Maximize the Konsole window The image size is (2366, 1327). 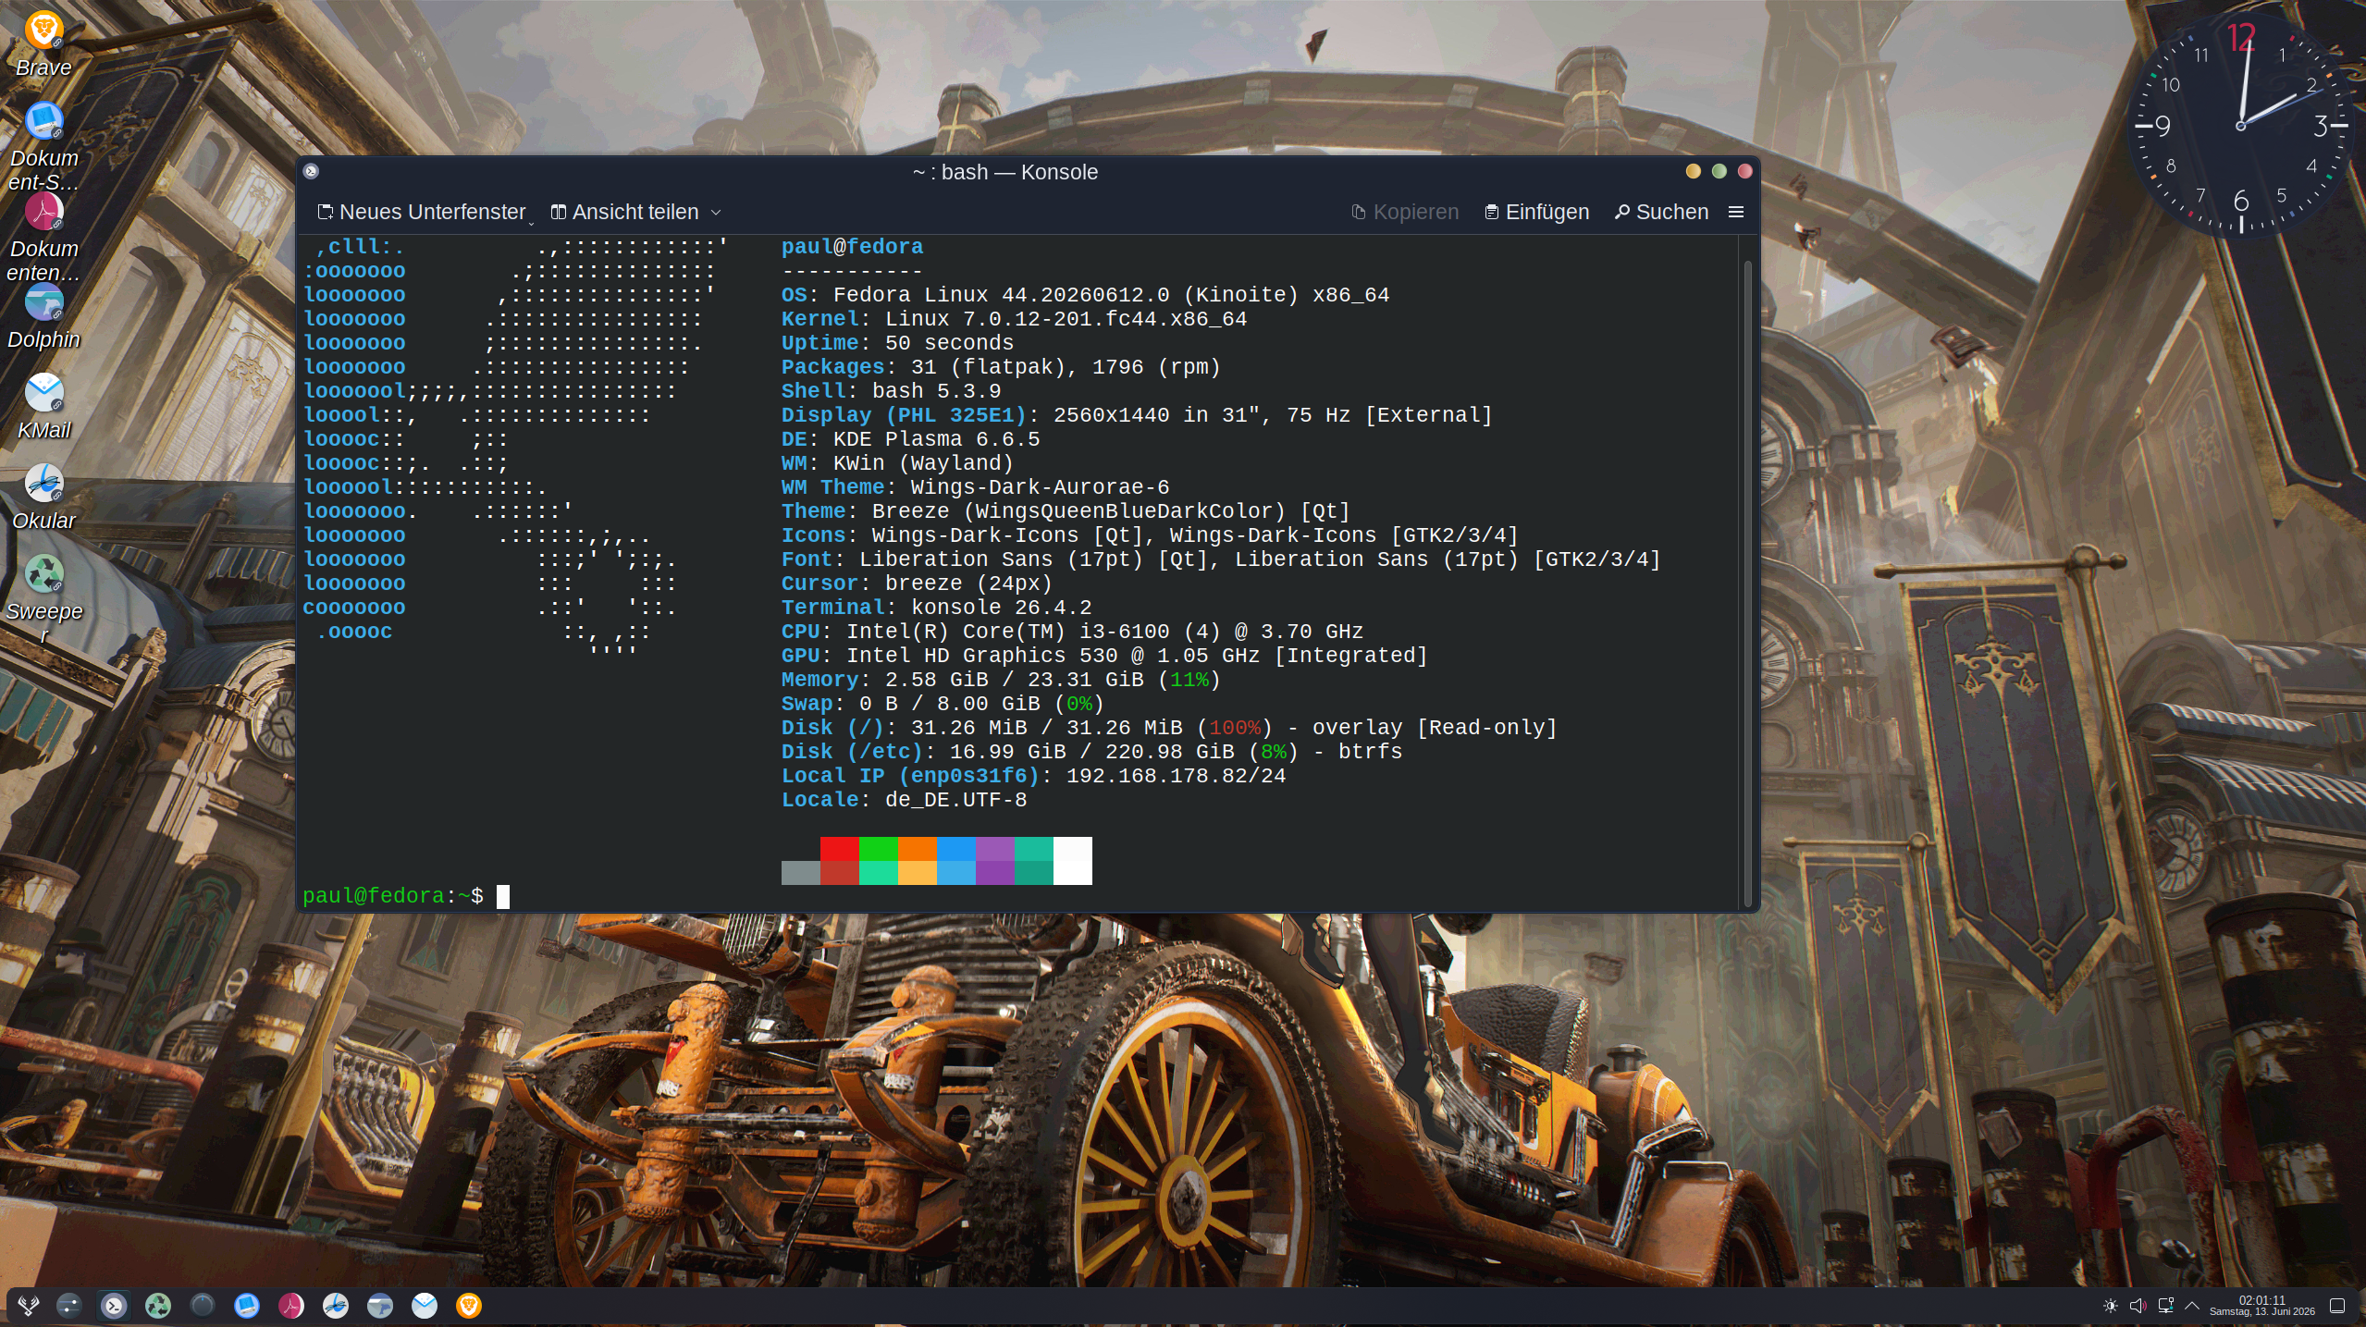[x=1719, y=171]
